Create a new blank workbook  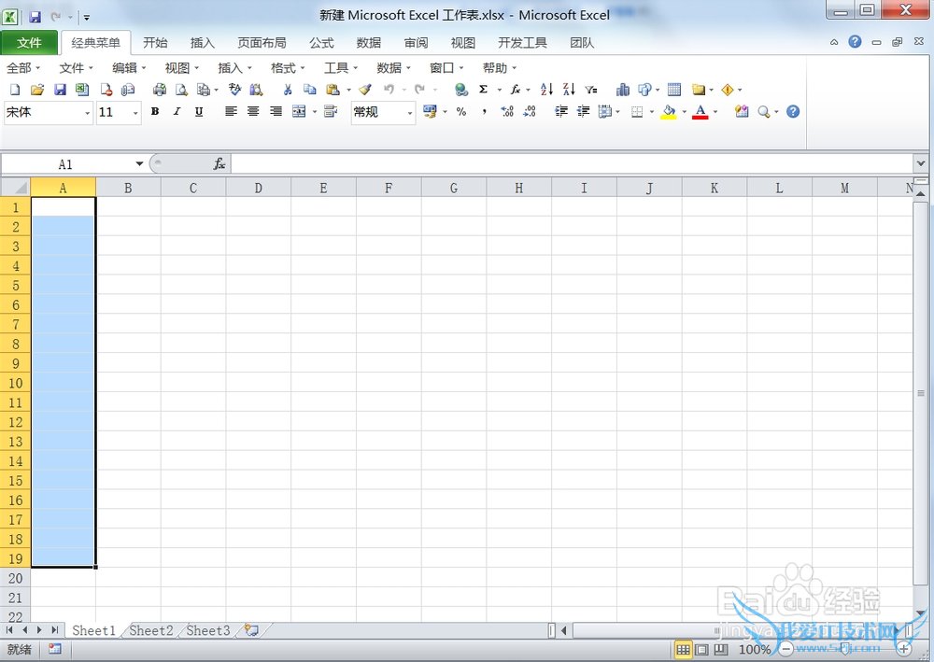[15, 90]
